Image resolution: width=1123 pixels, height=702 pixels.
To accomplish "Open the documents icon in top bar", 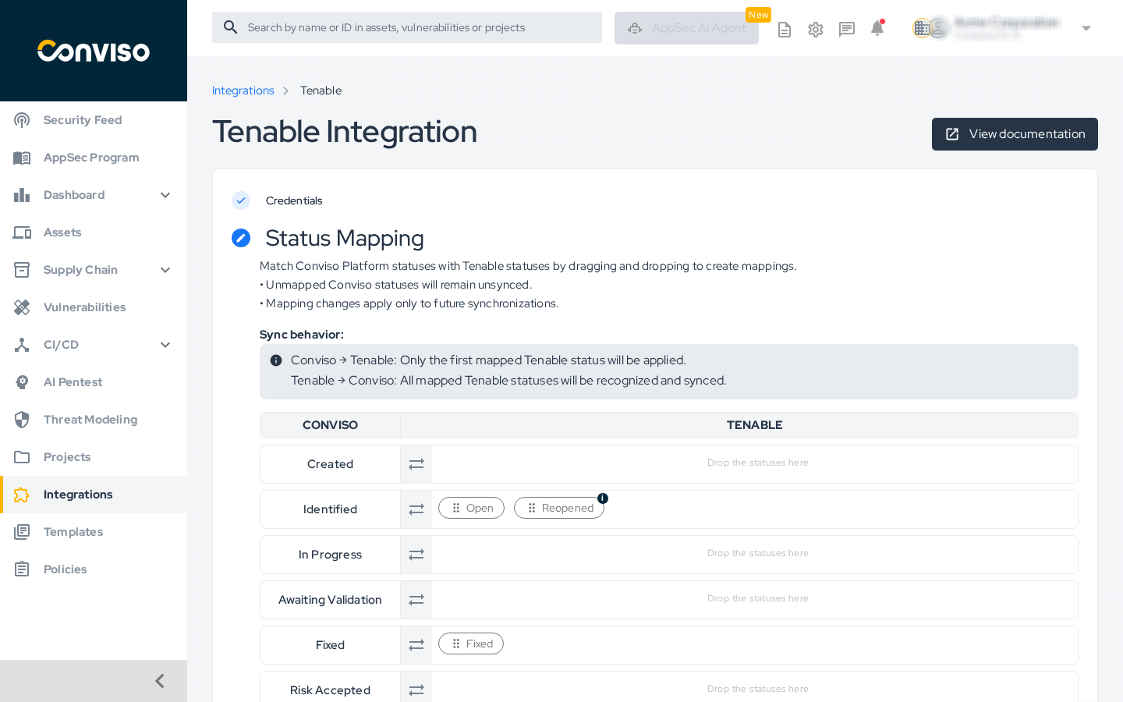I will click(785, 30).
